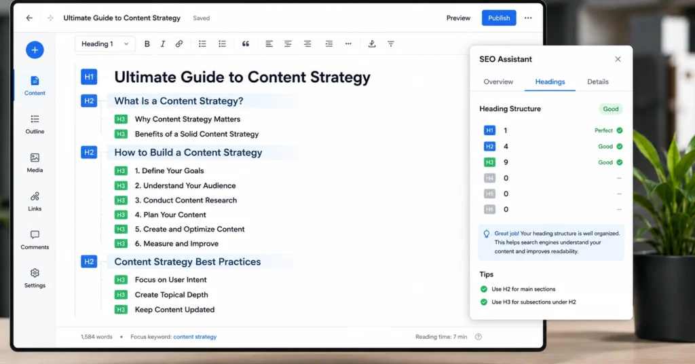This screenshot has height=364, width=695.
Task: Click the indent icon in toolbar
Action: 329,44
